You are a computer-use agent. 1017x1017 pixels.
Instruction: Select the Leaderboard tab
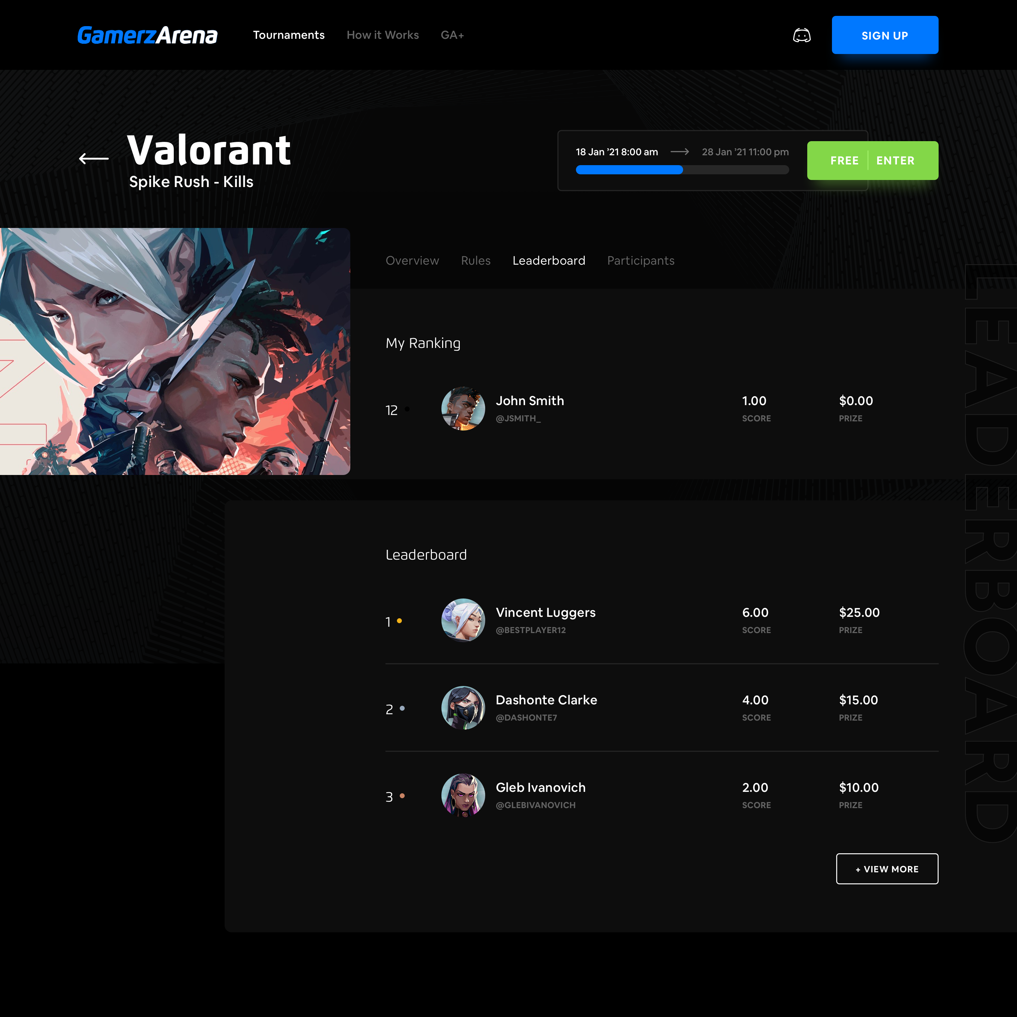[549, 260]
